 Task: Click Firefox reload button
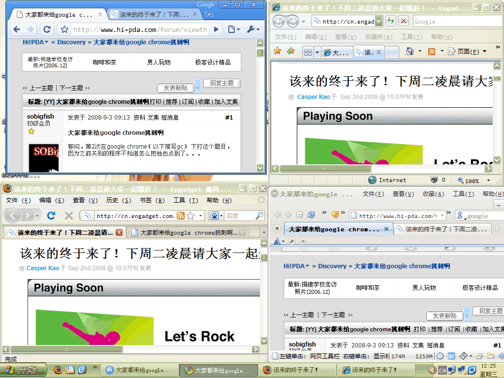[x=51, y=216]
